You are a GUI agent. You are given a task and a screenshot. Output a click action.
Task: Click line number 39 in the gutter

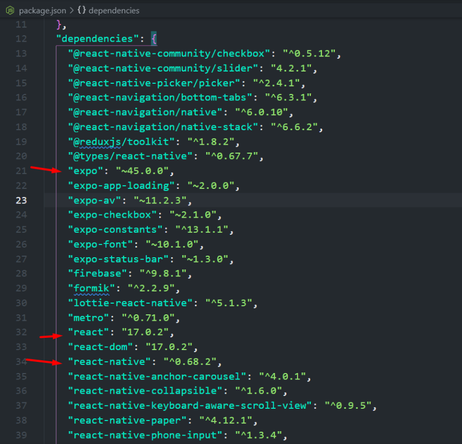[21, 435]
